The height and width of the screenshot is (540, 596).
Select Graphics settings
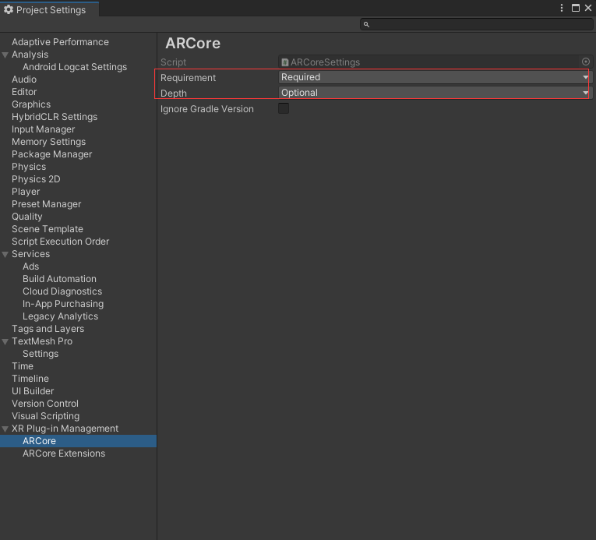31,104
